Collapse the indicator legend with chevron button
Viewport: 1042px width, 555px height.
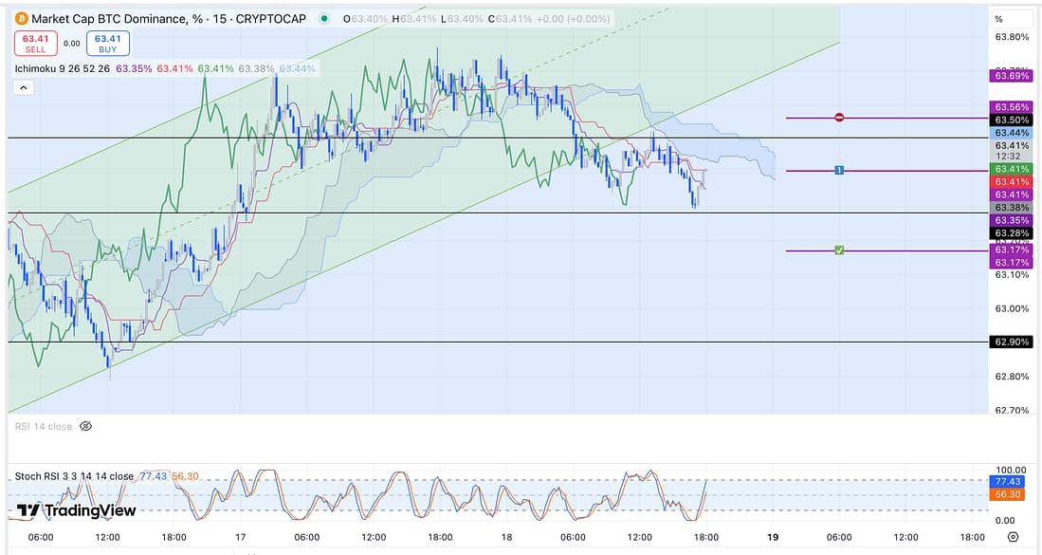point(24,87)
